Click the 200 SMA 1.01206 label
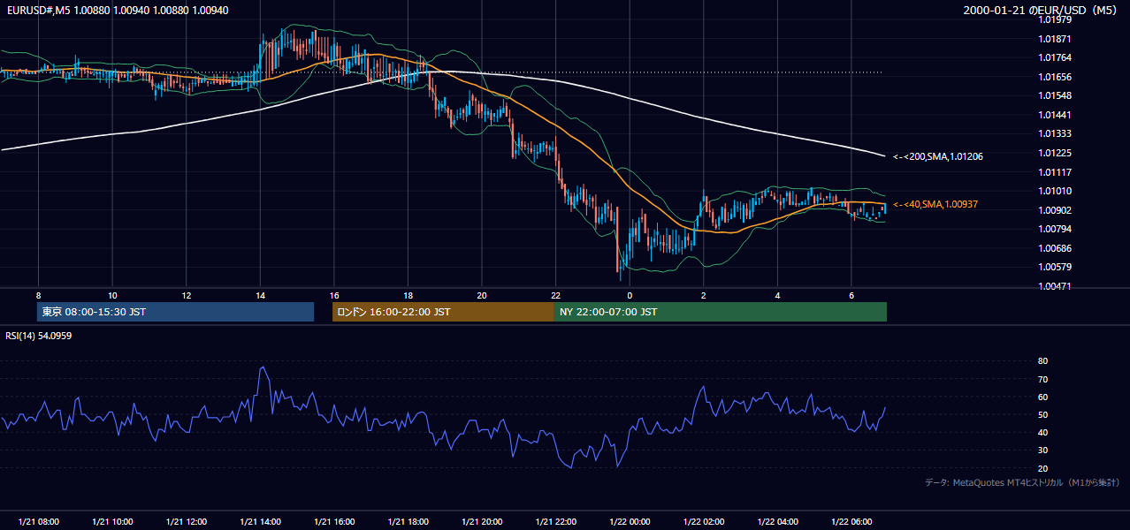The width and height of the screenshot is (1130, 530). [x=938, y=156]
